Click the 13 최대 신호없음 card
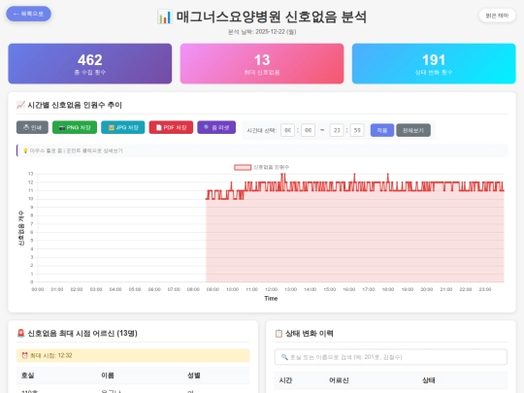Viewport: 524px width, 393px height. 262,63
